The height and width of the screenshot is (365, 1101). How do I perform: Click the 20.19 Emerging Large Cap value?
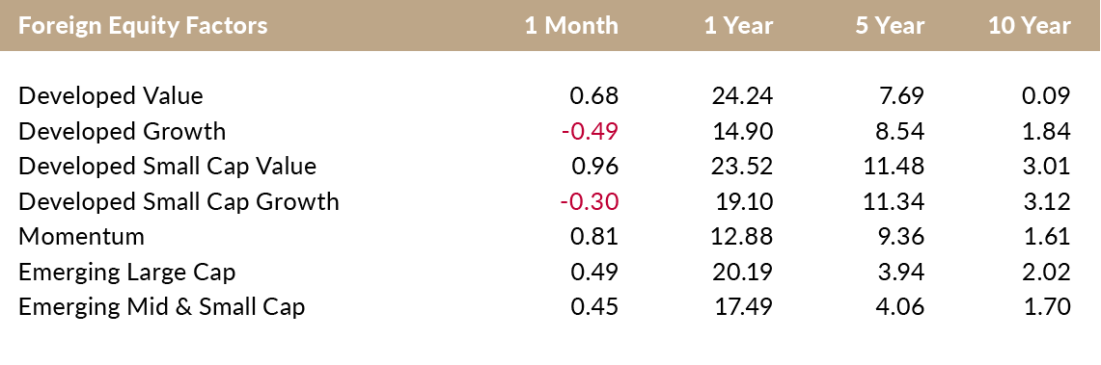(x=742, y=272)
